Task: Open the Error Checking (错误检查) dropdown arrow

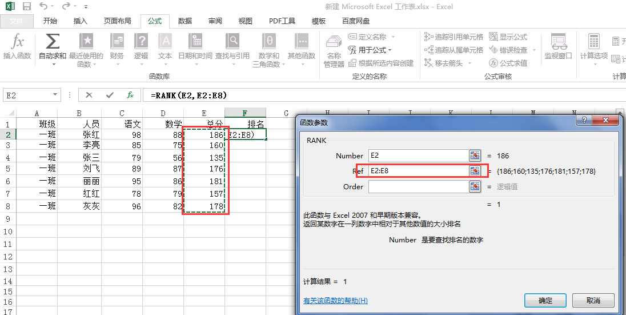Action: (x=534, y=50)
